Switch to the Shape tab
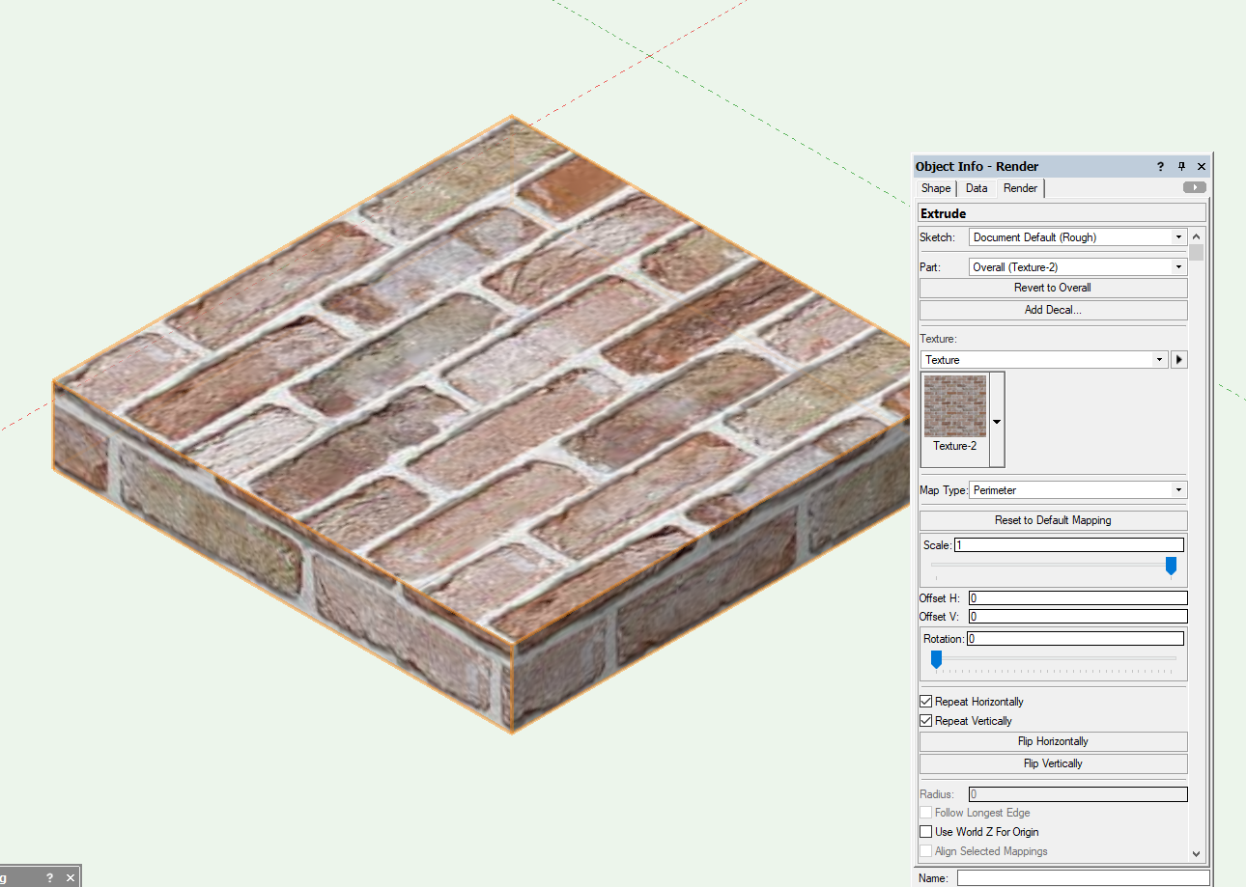1246x887 pixels. tap(935, 187)
